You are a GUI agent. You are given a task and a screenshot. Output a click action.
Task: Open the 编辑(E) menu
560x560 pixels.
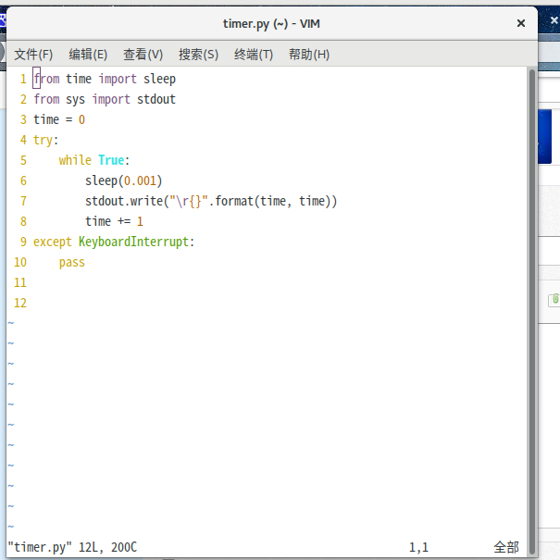coord(88,55)
